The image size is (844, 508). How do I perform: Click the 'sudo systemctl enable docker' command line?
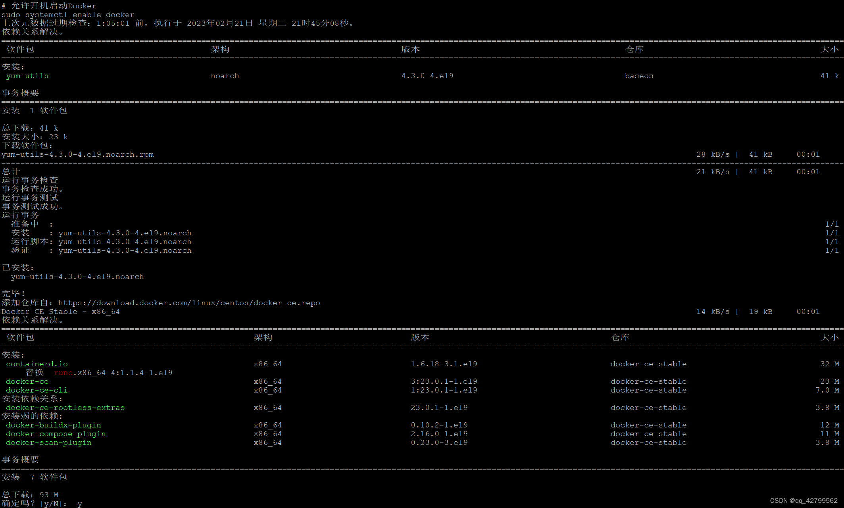(68, 15)
